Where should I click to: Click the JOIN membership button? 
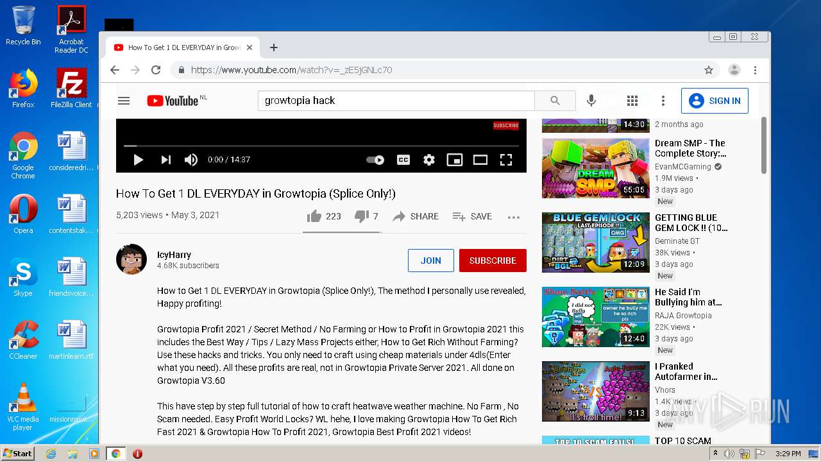[431, 261]
